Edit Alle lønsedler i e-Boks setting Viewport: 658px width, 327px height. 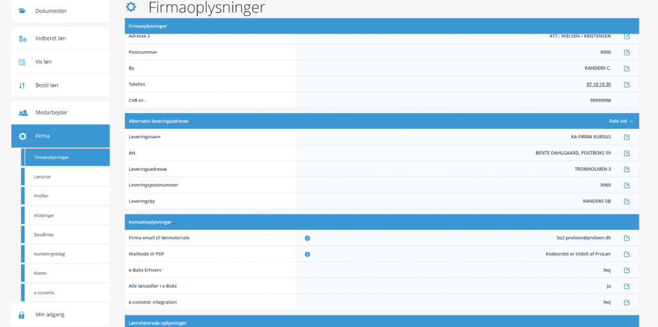click(x=627, y=287)
